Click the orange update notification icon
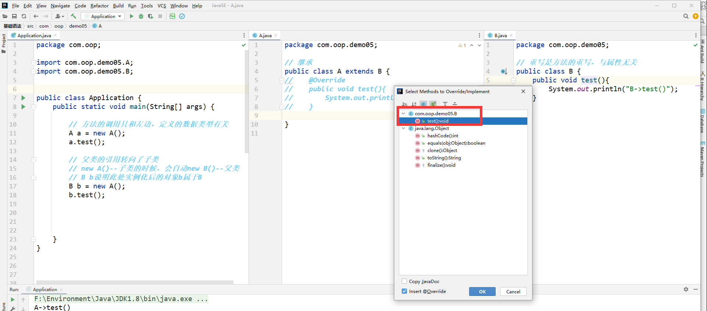 coord(696,16)
